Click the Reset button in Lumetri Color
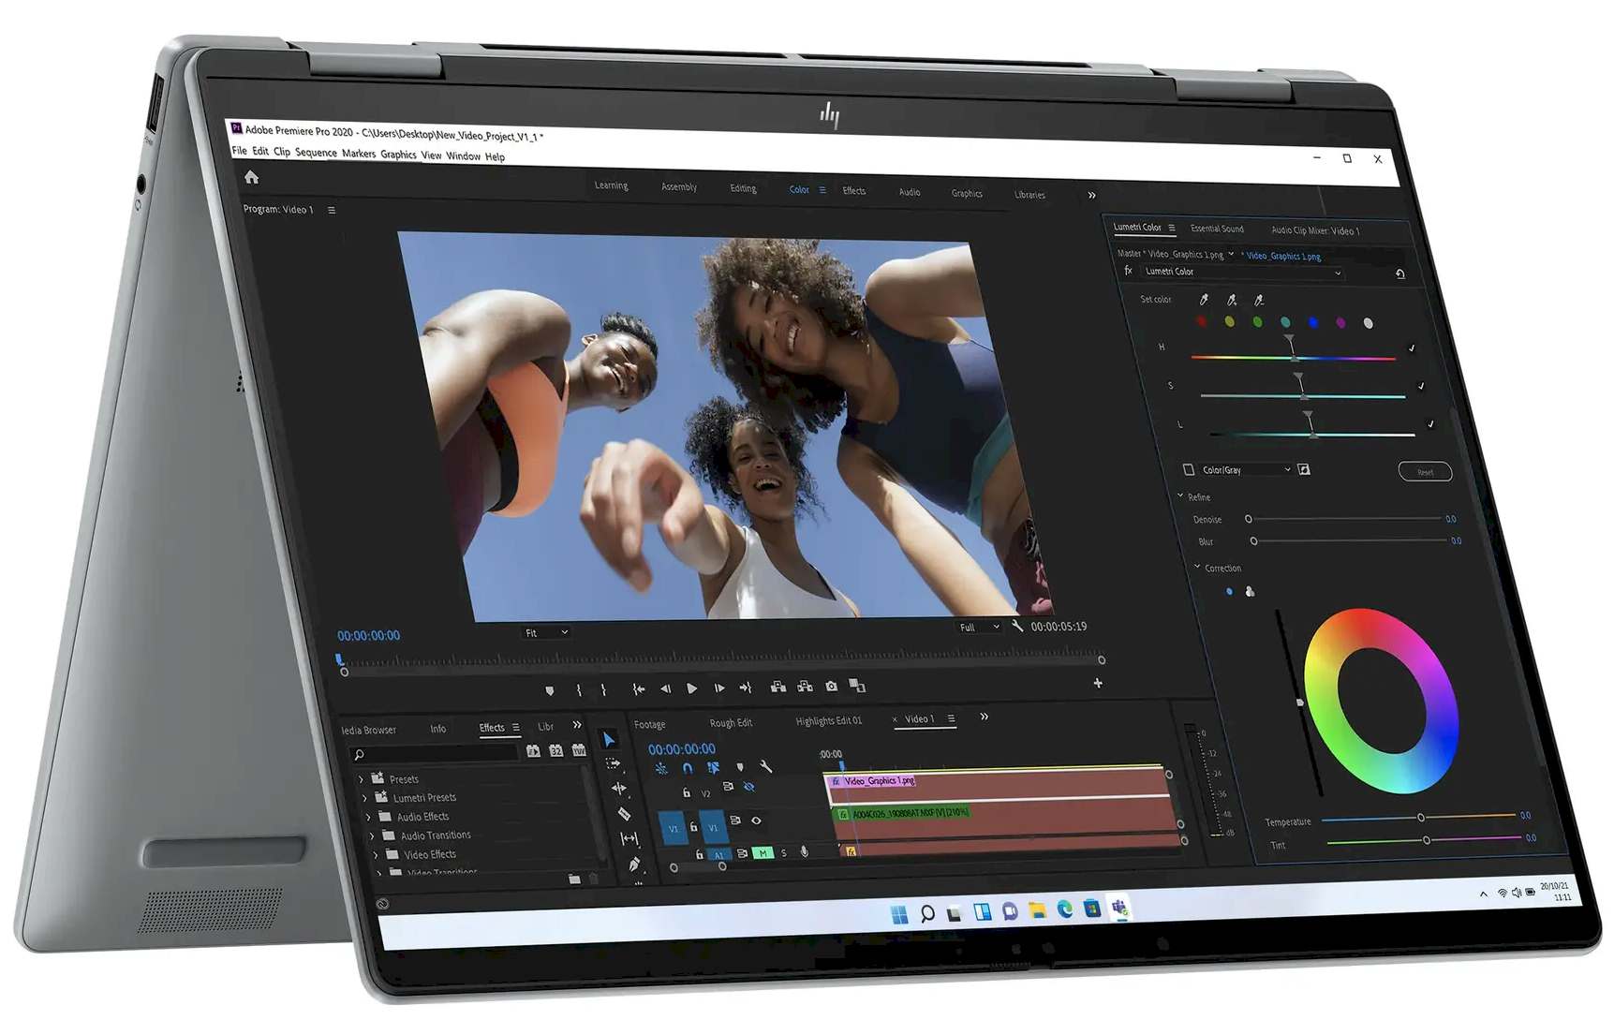Image resolution: width=1614 pixels, height=1020 pixels. click(1425, 472)
